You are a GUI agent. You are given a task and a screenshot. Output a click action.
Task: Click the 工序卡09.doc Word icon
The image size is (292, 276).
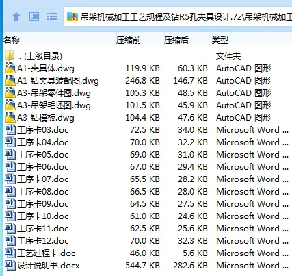point(10,203)
